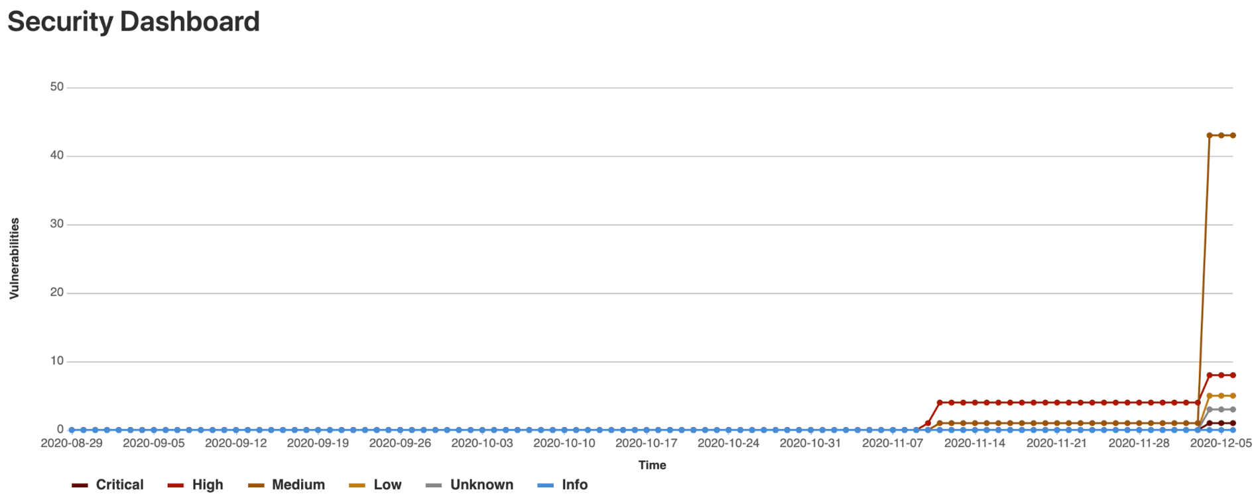Select the last Unknown data point at 3
The image size is (1260, 500).
1233,410
